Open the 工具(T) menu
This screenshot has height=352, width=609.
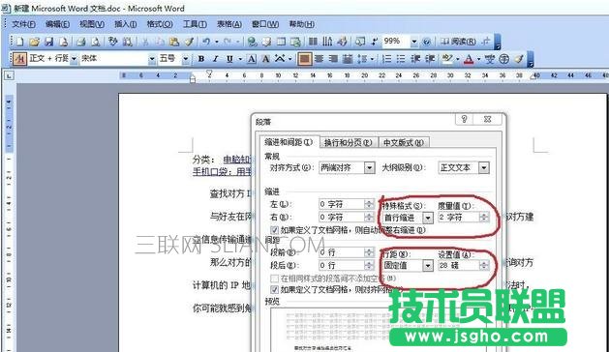(x=195, y=24)
